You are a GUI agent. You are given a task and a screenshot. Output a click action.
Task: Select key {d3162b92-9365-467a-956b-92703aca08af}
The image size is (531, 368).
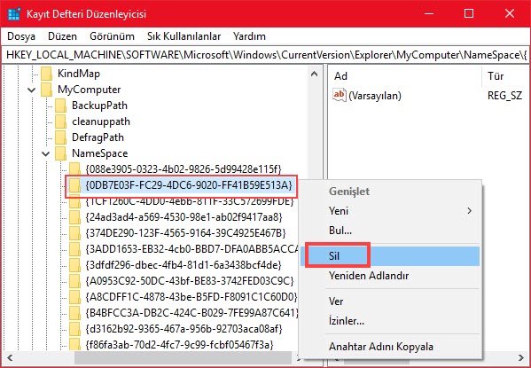(x=184, y=329)
